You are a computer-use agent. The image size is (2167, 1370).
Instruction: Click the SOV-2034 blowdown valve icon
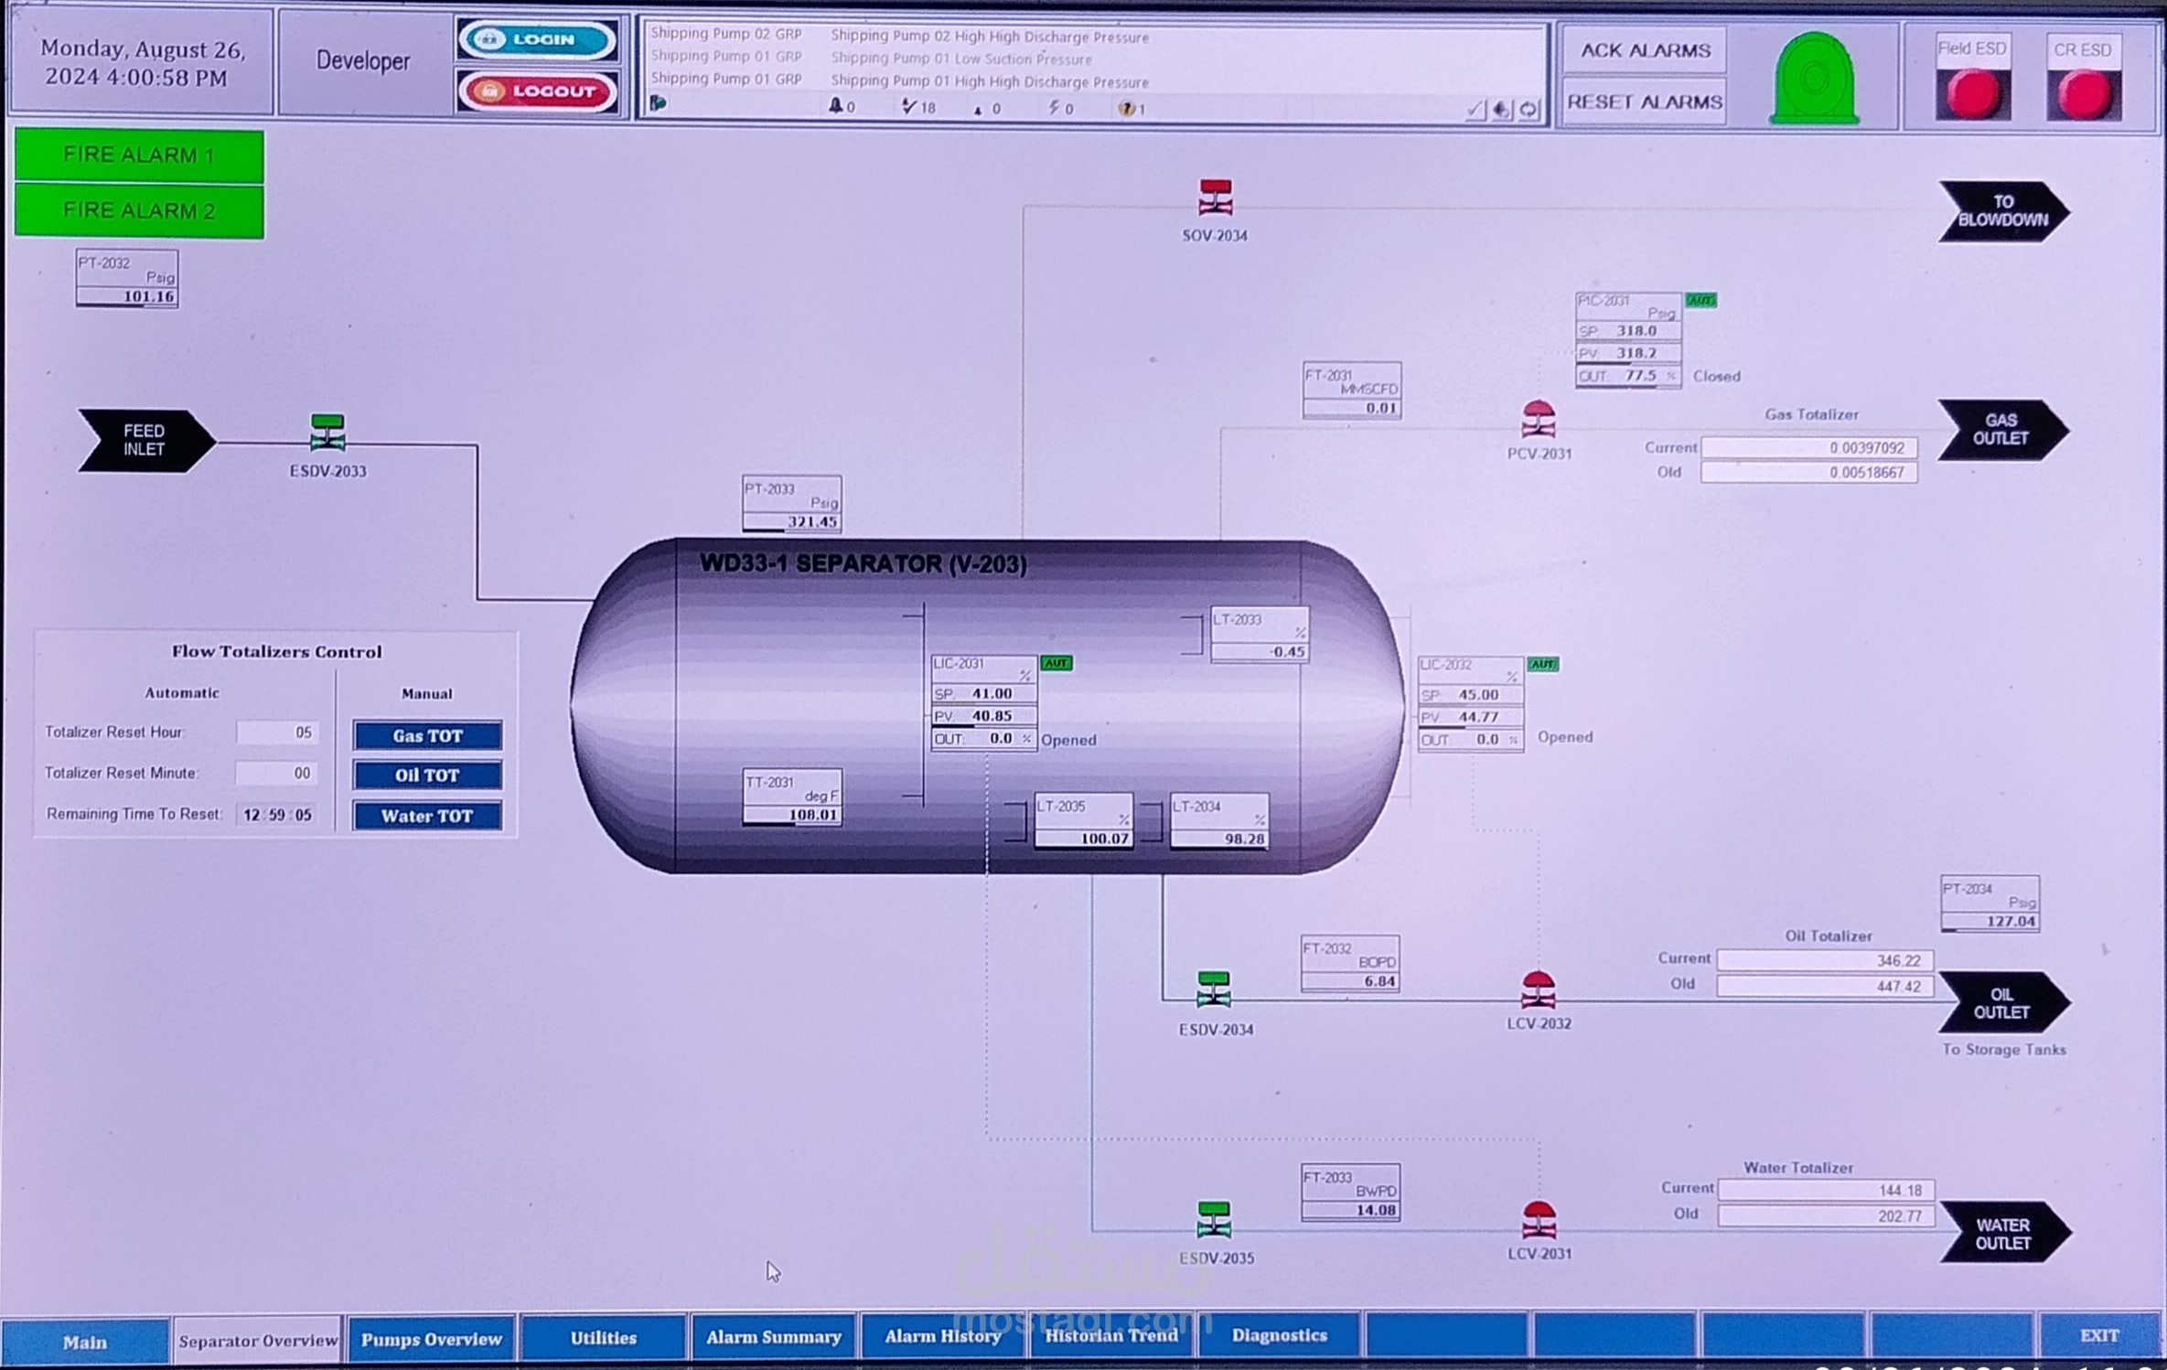1215,198
